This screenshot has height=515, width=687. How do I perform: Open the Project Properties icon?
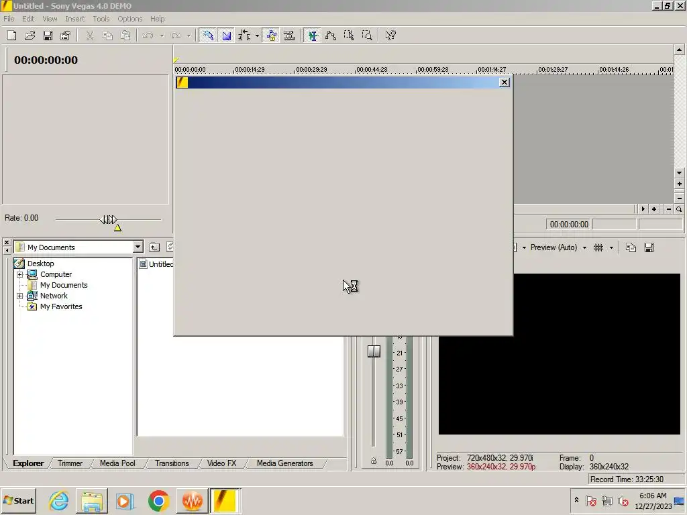click(65, 36)
